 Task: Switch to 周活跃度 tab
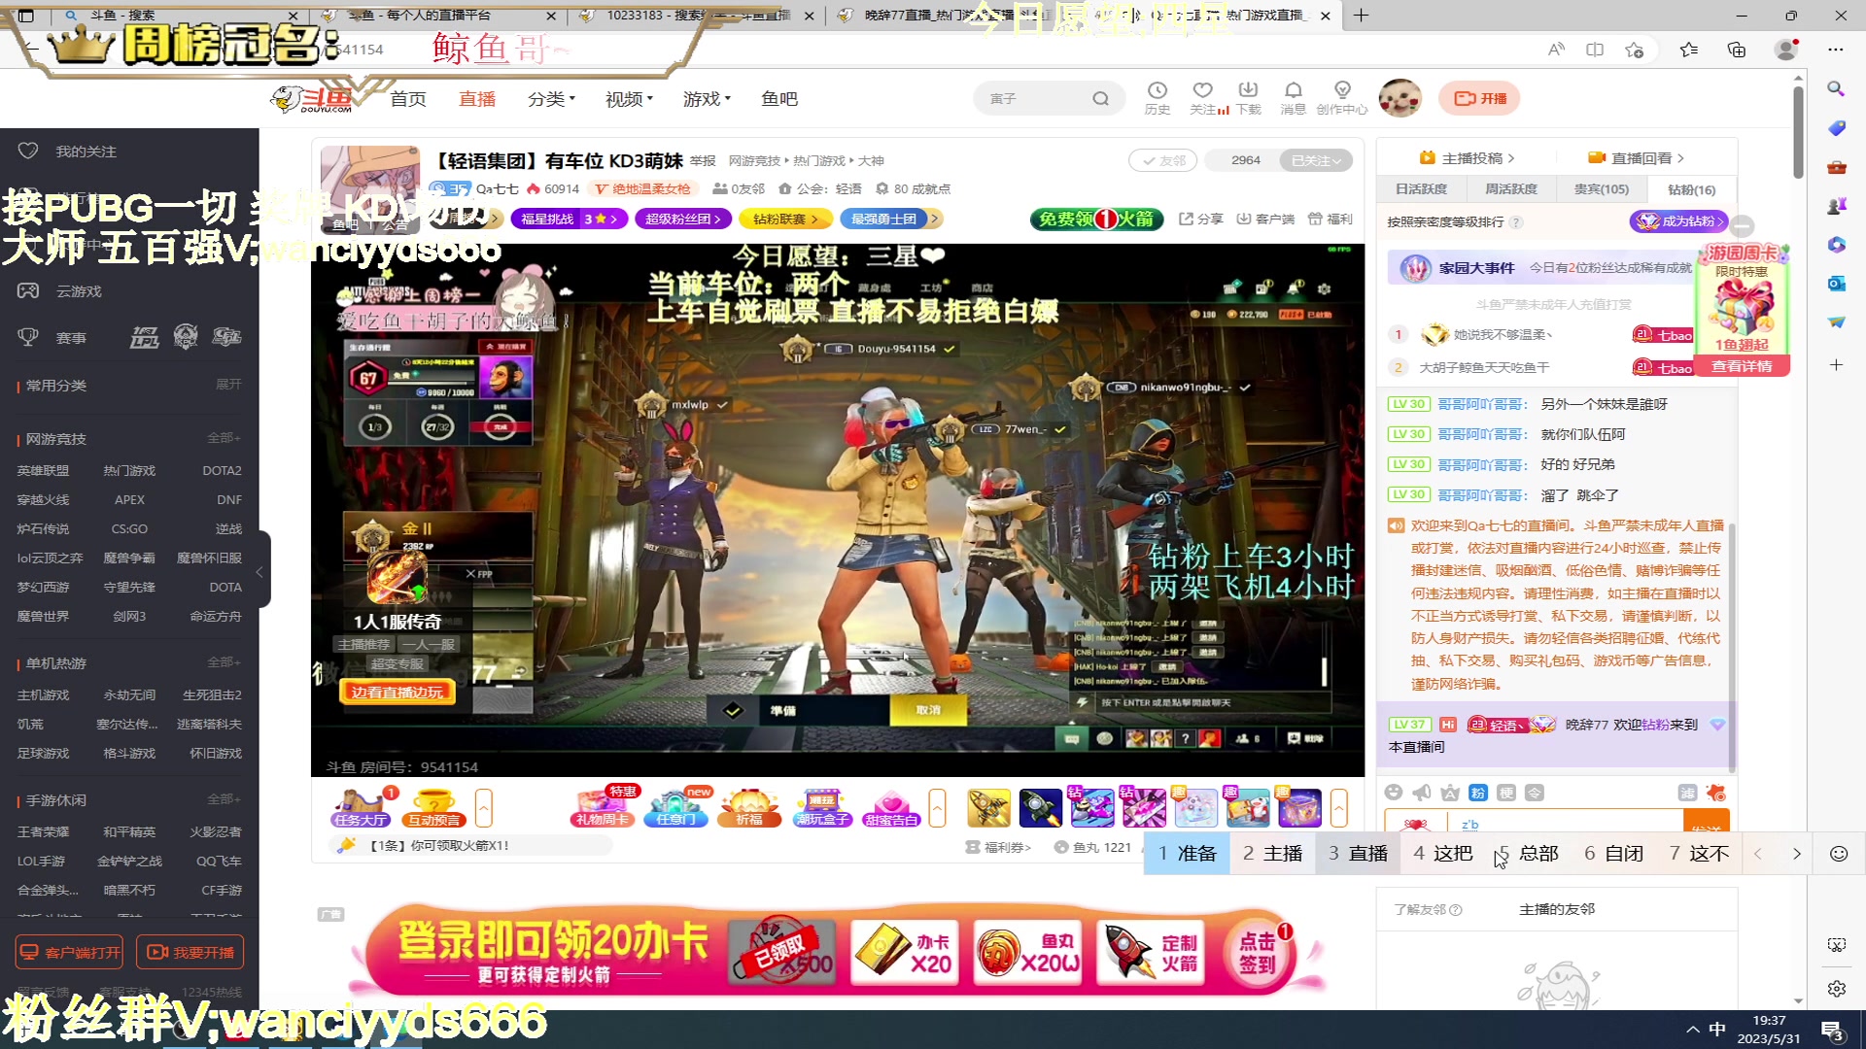tap(1511, 189)
